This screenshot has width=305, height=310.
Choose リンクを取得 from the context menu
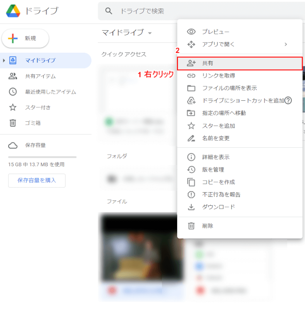click(240, 76)
